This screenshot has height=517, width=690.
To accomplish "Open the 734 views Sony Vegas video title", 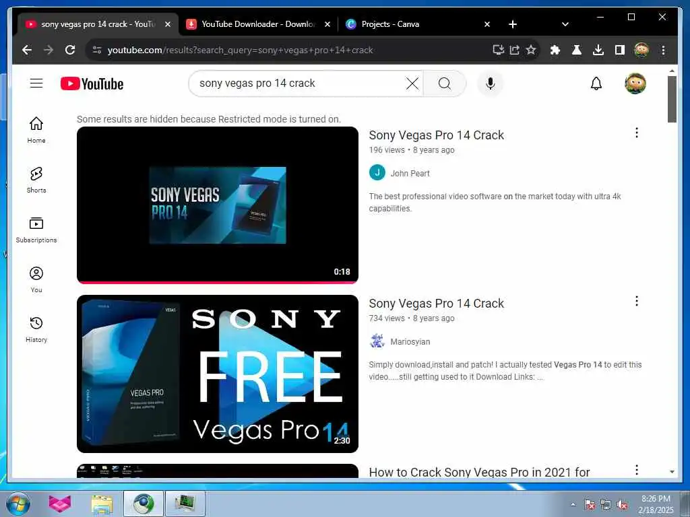I will (x=436, y=304).
